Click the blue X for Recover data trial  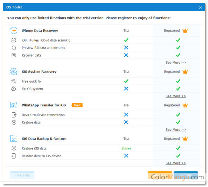pyautogui.click(x=126, y=55)
